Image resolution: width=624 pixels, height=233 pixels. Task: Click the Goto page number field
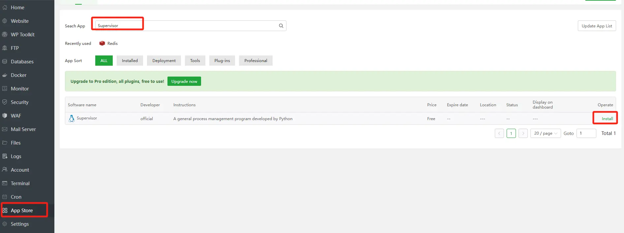[x=586, y=133]
